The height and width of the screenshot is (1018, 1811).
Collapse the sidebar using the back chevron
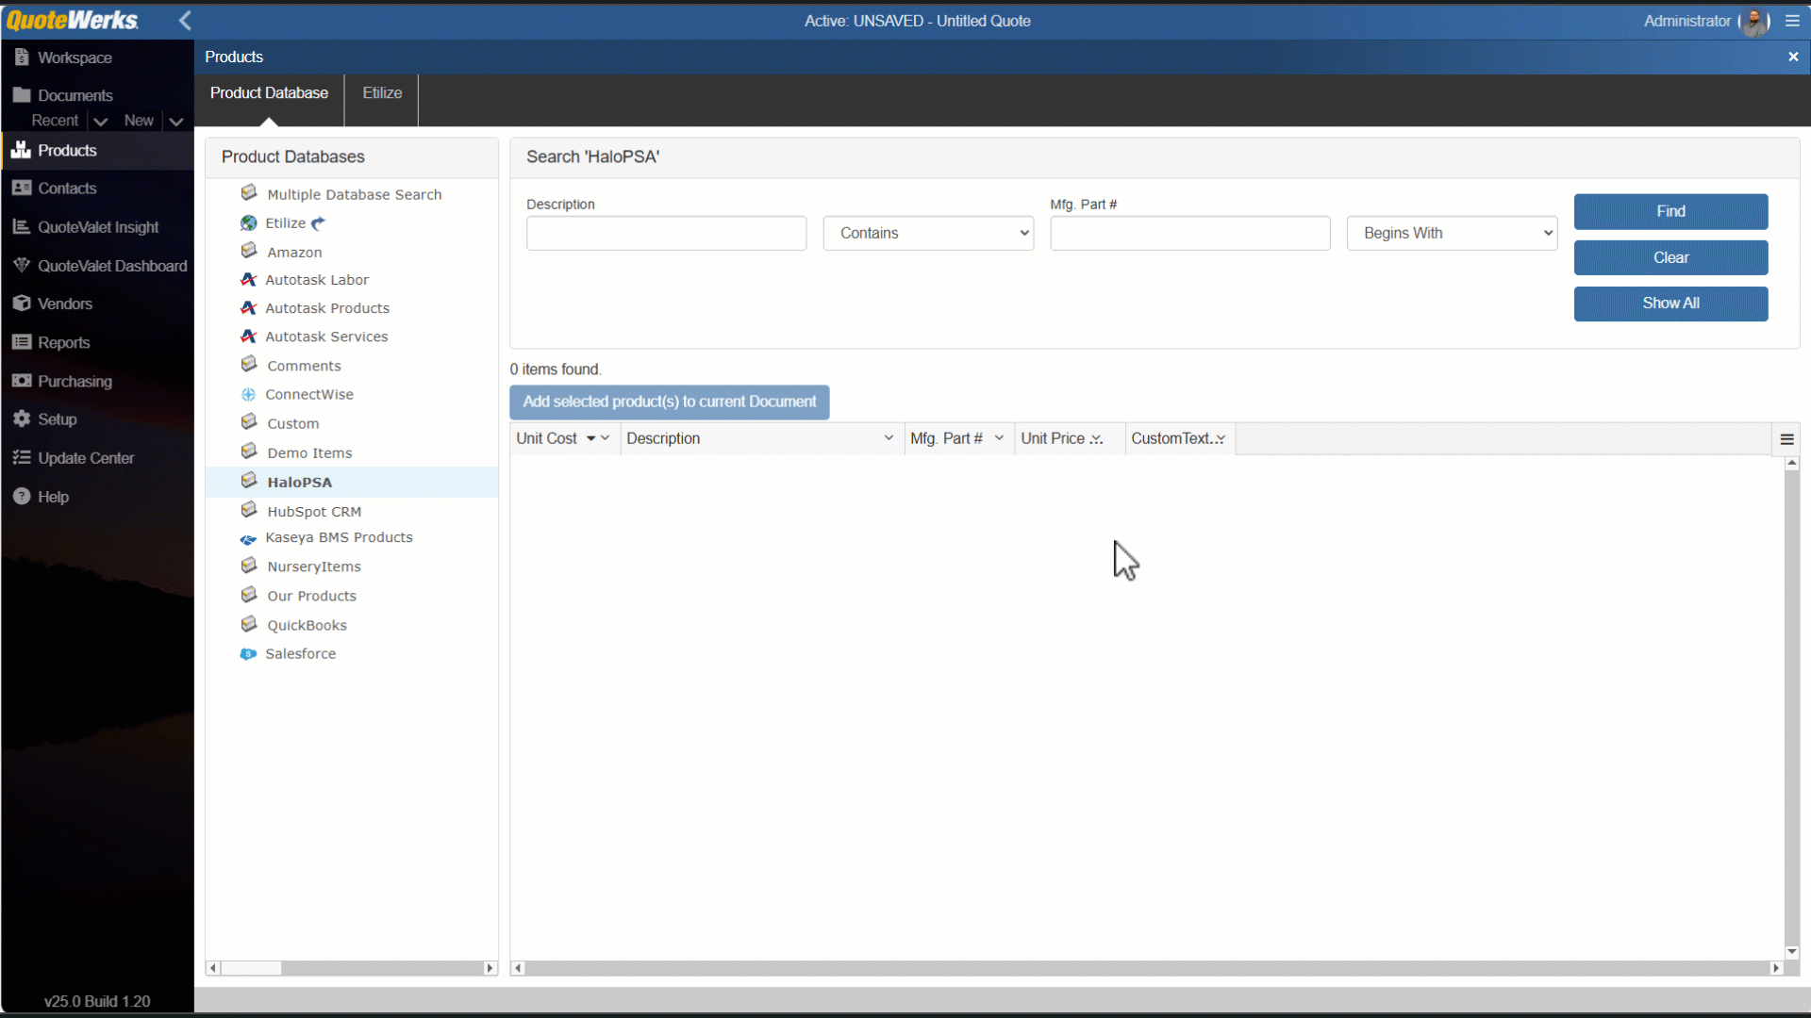185,20
